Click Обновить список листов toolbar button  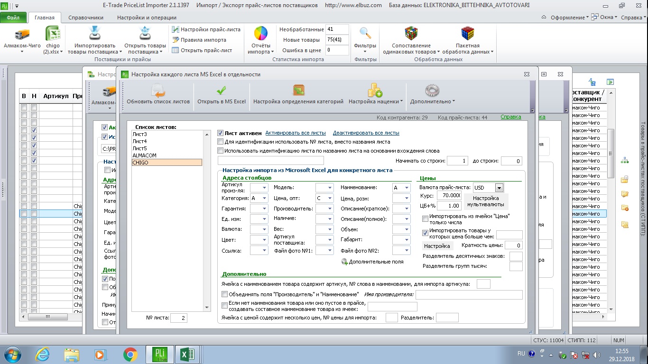click(158, 94)
